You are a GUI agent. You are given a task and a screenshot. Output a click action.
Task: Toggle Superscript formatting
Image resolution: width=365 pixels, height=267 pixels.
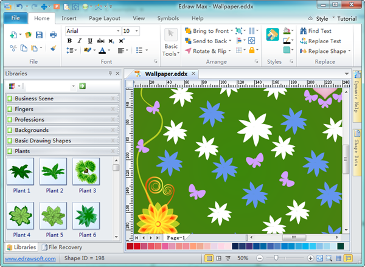pos(122,41)
